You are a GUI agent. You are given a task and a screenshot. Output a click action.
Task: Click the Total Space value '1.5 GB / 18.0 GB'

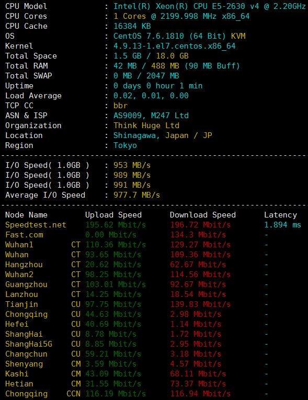click(151, 56)
